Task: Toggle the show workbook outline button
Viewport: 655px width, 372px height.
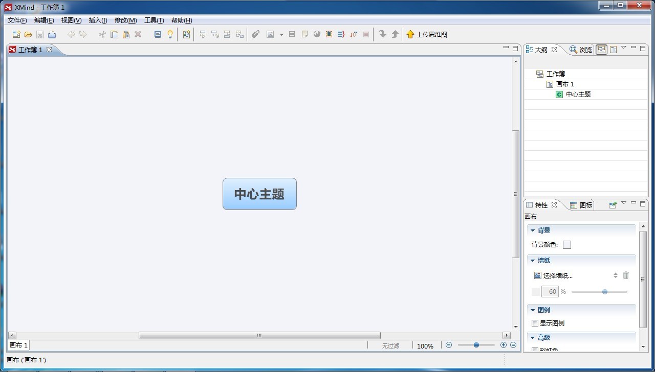Action: tap(601, 50)
